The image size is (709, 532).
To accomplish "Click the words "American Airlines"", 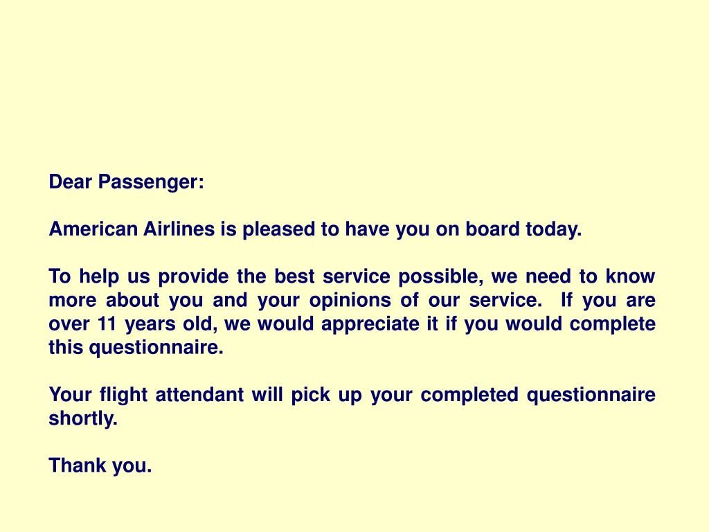I will (x=132, y=229).
